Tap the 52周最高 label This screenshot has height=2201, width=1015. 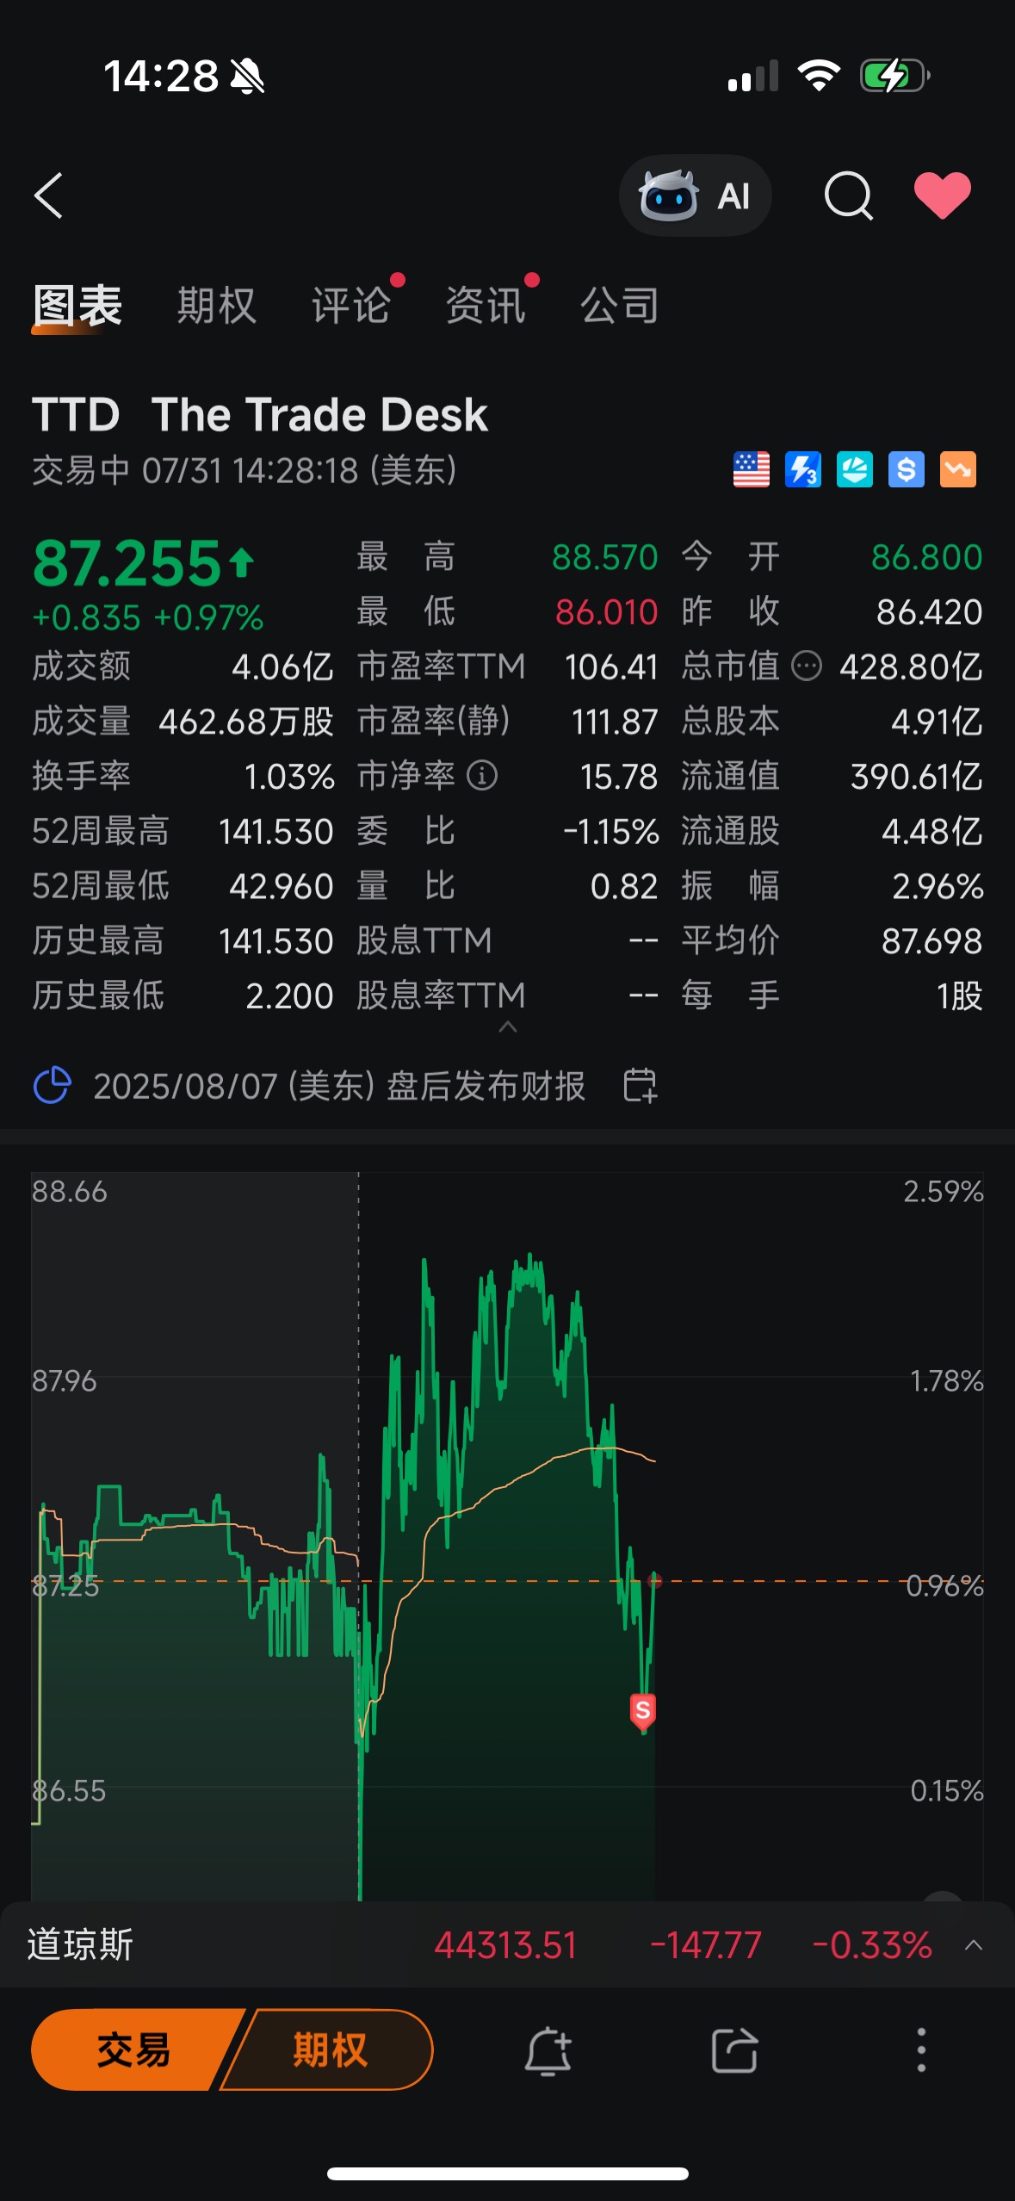pos(101,831)
